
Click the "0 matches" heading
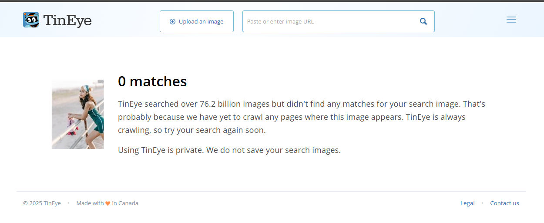[152, 81]
